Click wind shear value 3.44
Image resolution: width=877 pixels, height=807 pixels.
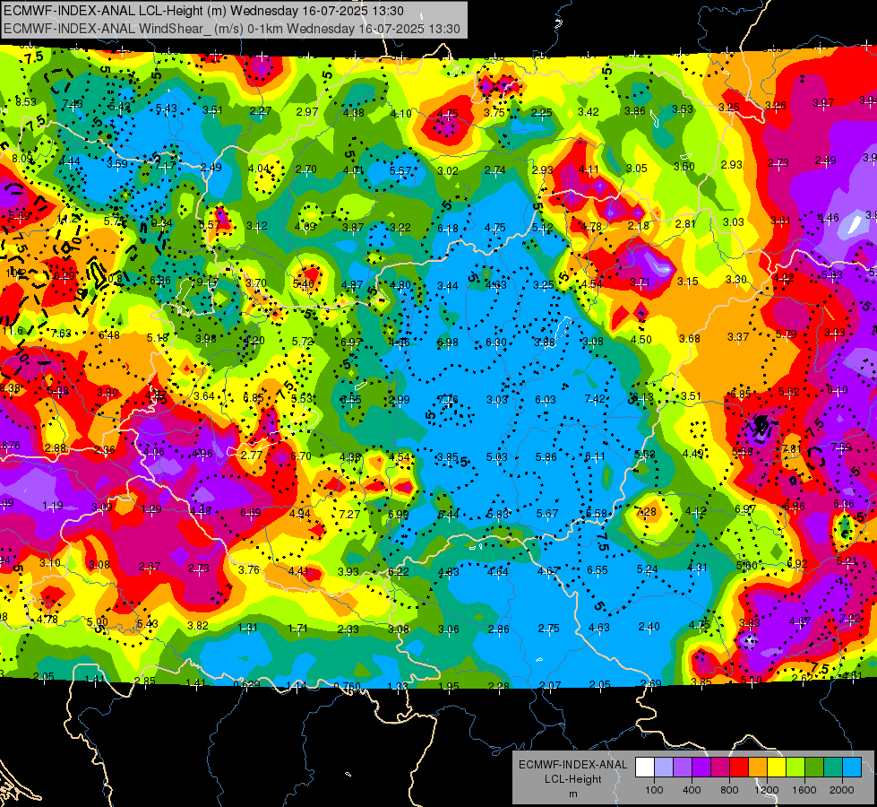[447, 286]
